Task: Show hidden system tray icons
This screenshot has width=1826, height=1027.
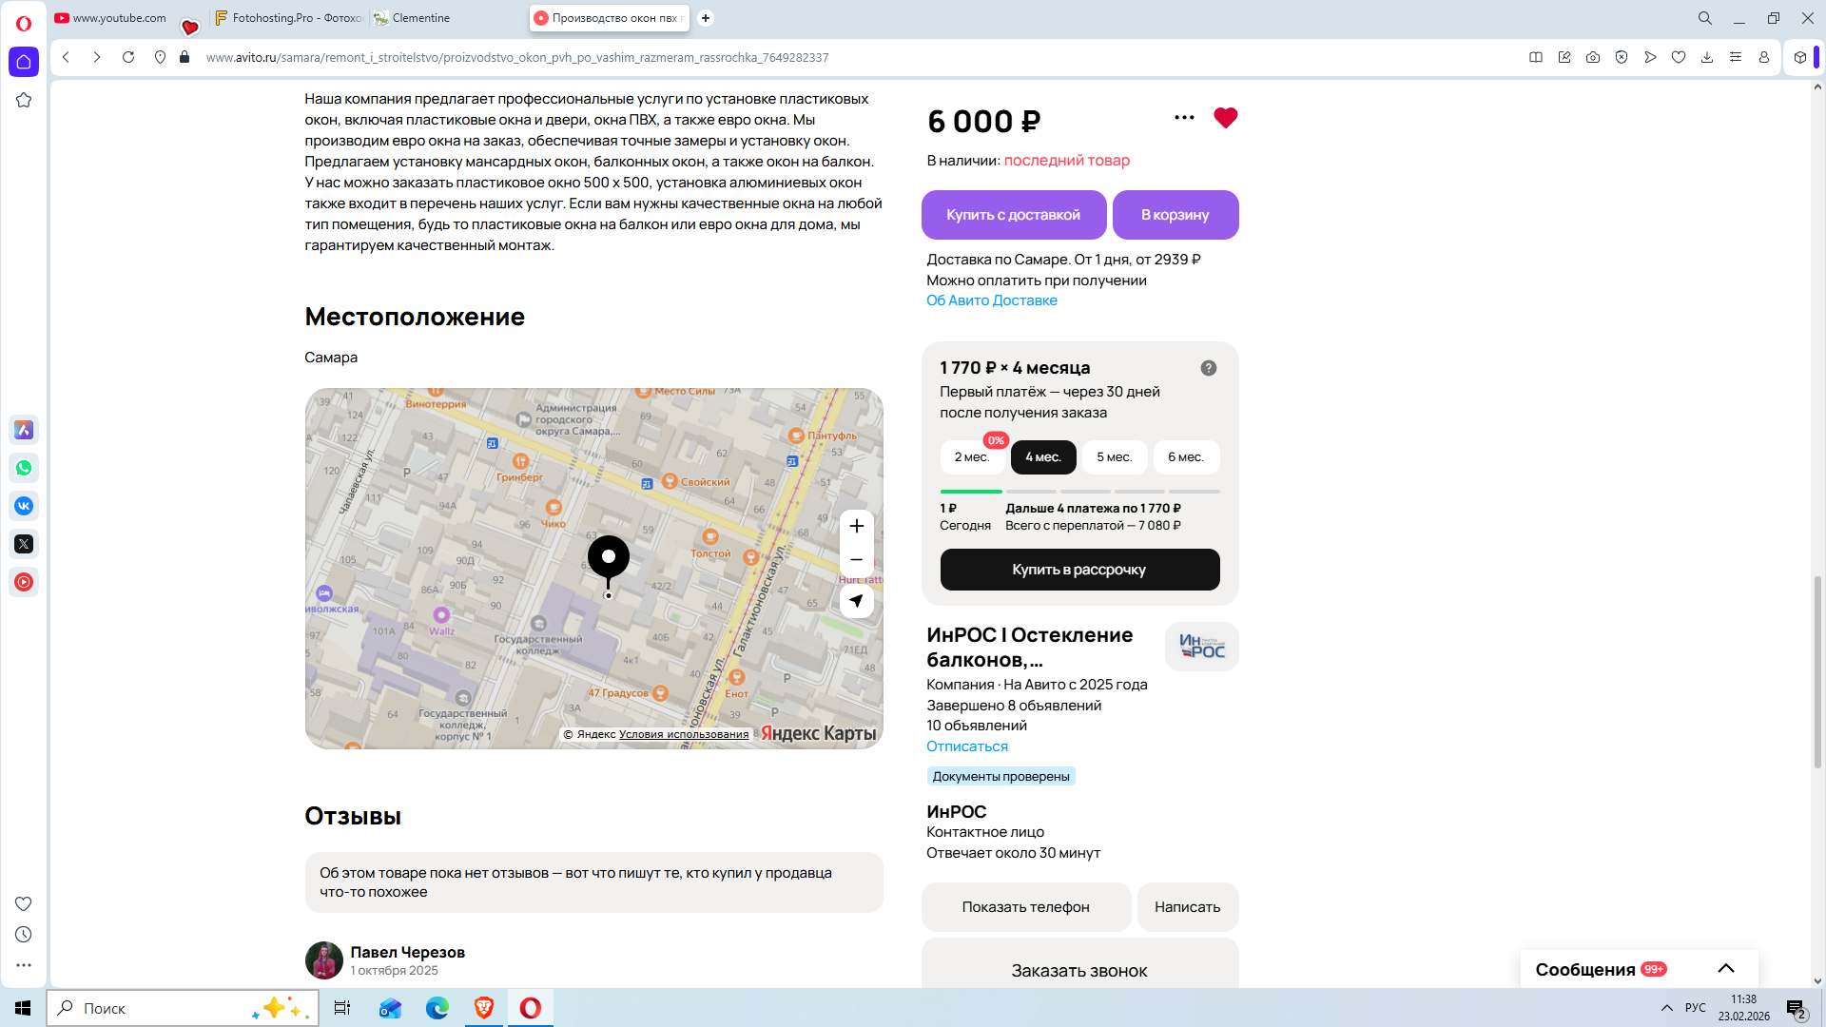Action: (1666, 1008)
